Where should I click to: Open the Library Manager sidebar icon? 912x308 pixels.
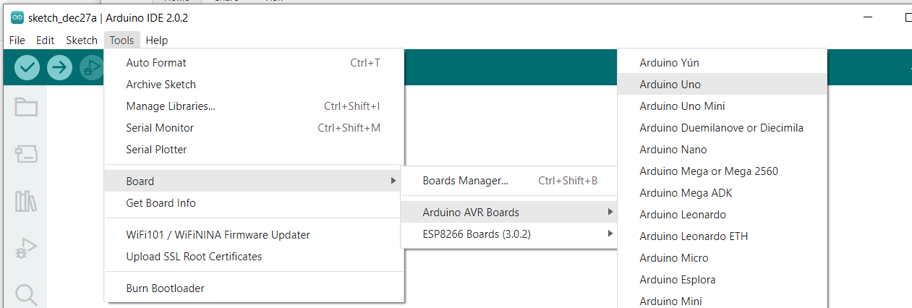[26, 201]
